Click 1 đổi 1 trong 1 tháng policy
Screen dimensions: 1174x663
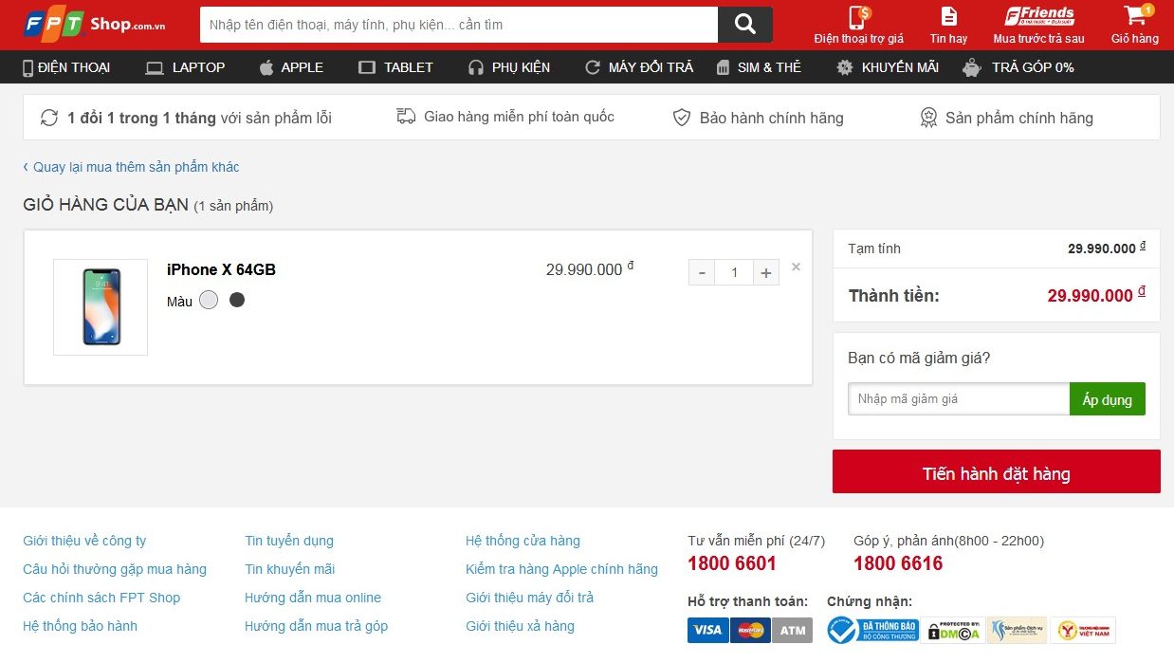187,118
